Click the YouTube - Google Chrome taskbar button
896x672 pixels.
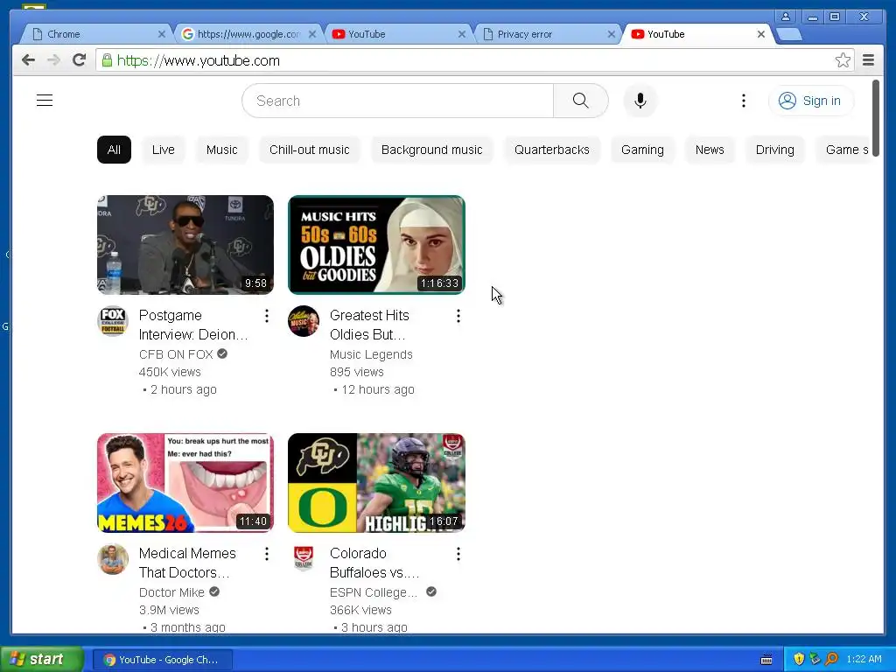pos(162,660)
